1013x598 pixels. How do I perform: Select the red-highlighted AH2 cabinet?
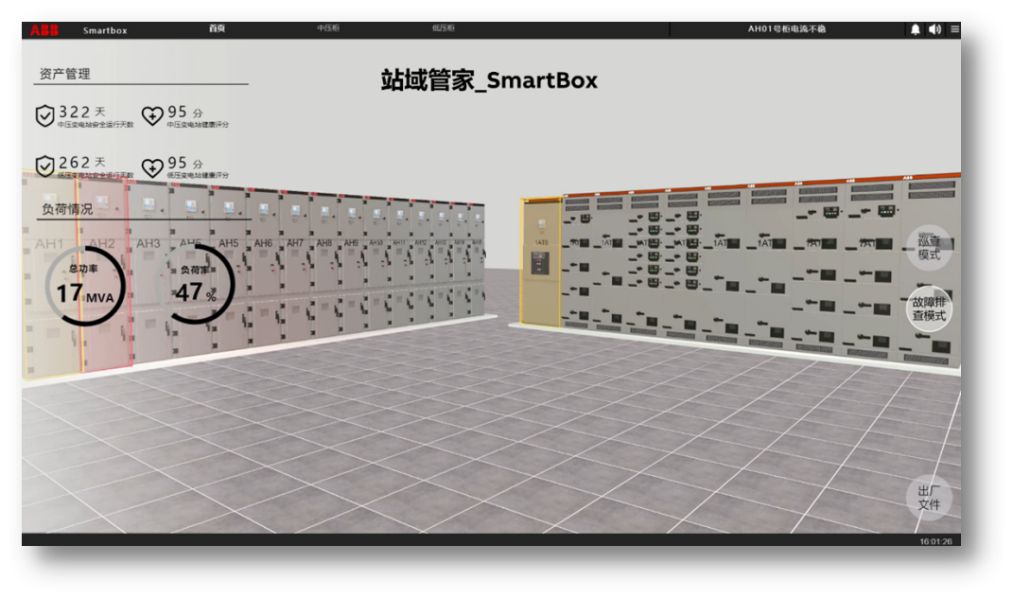click(104, 274)
